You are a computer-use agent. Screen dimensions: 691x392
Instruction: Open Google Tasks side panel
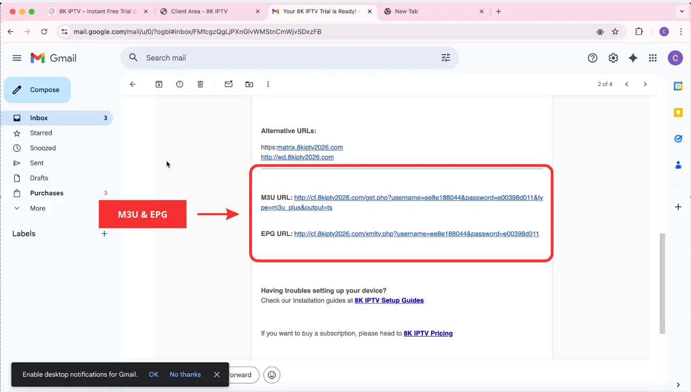(678, 139)
